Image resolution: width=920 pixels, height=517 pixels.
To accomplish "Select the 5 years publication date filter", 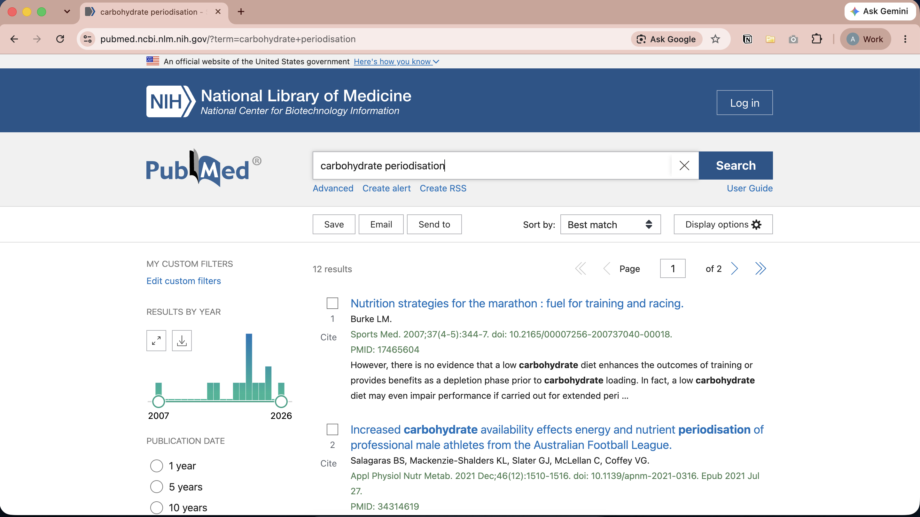I will coord(156,487).
